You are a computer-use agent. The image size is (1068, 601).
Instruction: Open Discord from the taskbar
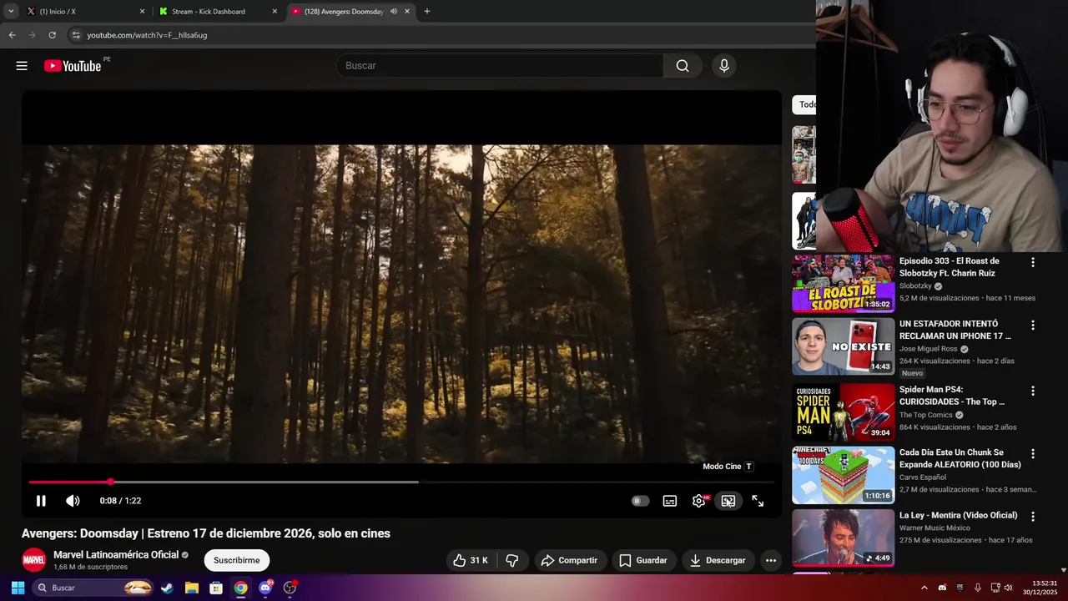[265, 588]
